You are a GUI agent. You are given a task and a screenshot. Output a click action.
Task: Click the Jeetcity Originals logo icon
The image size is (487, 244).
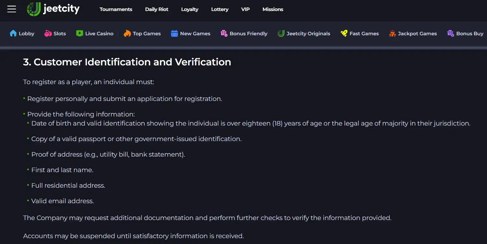[x=281, y=33]
